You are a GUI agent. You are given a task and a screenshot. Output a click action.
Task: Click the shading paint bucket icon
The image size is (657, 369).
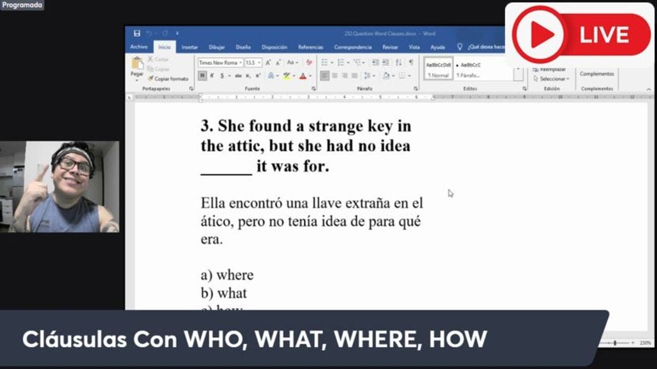tap(385, 76)
